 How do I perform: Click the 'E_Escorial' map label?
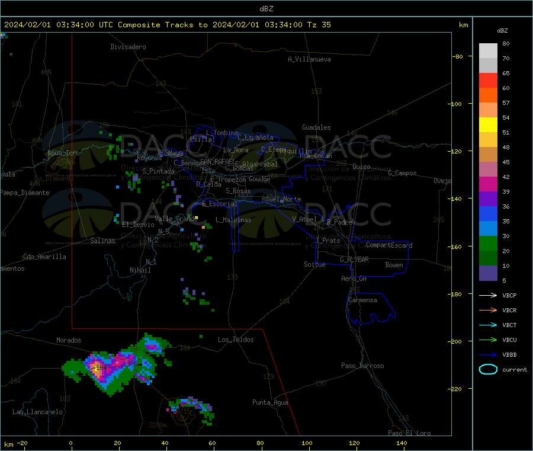pos(219,204)
